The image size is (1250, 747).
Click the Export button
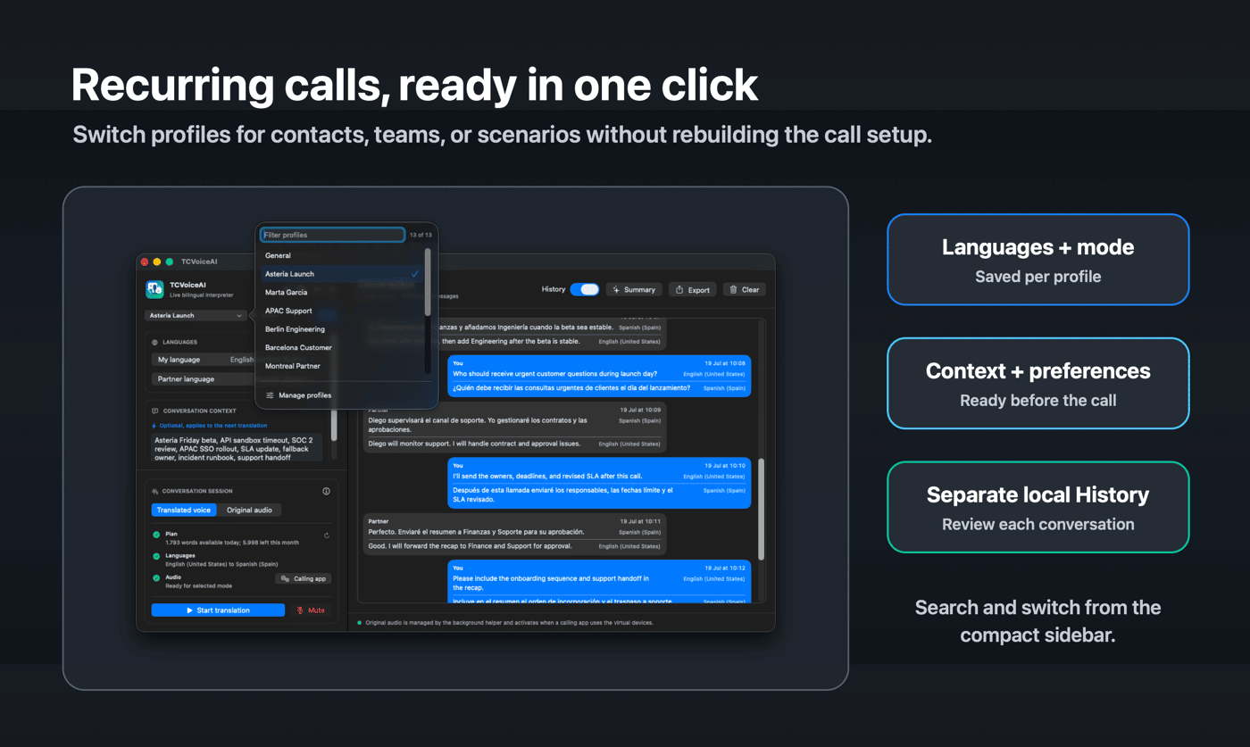point(693,289)
